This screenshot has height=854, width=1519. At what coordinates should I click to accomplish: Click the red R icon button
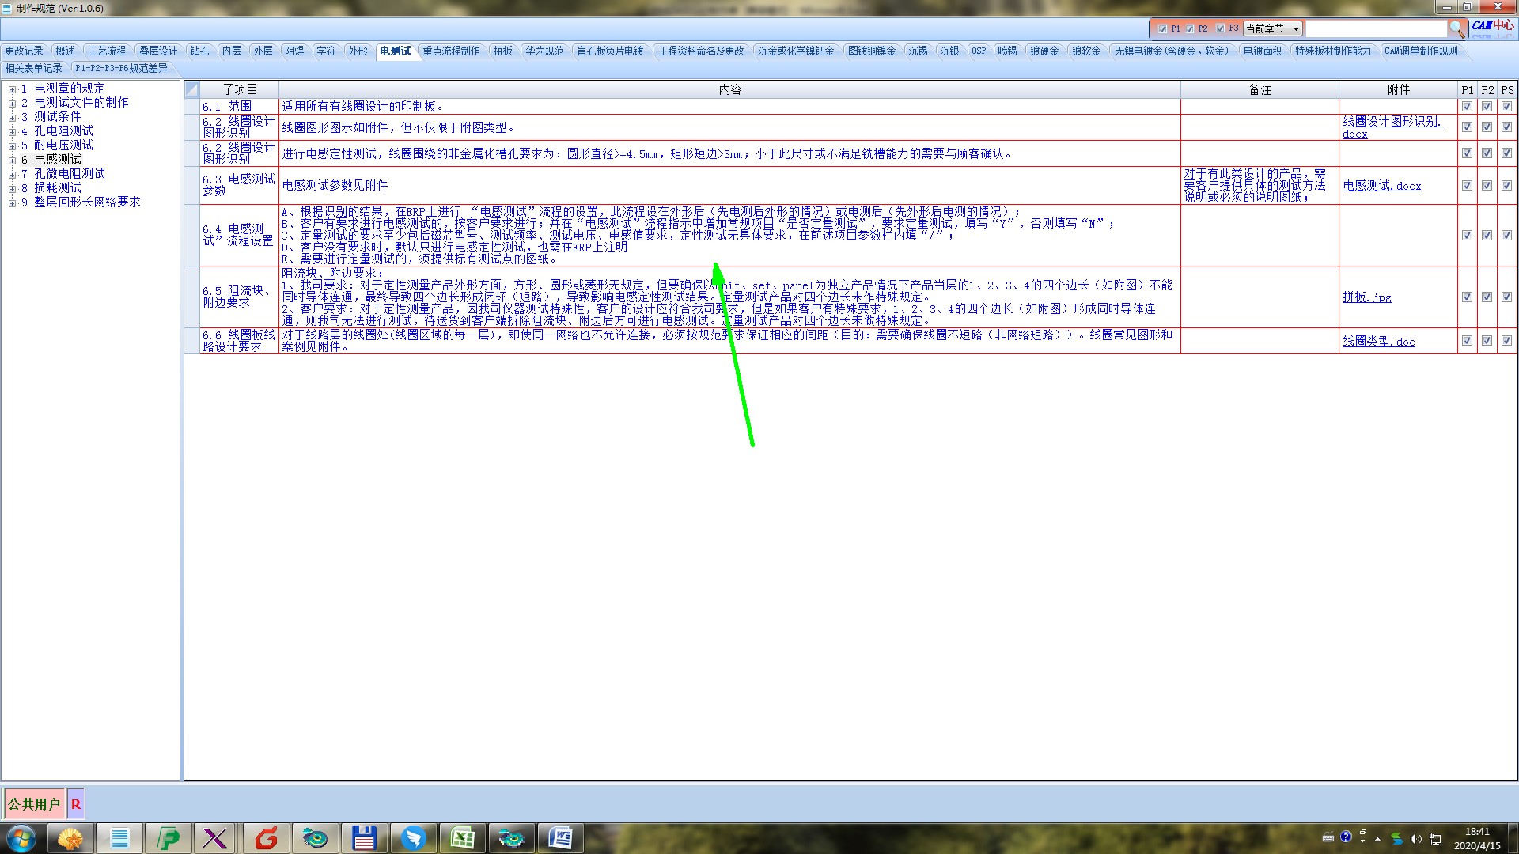point(76,804)
